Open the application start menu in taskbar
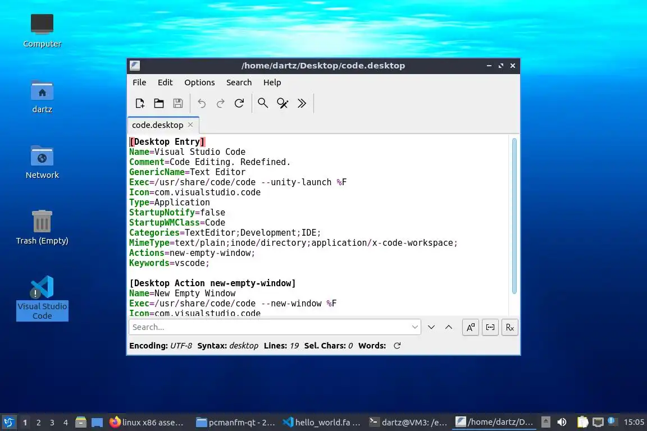The image size is (647, 431). tap(8, 423)
